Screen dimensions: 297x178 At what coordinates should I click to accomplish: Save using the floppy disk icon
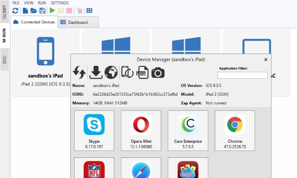(x=42, y=11)
